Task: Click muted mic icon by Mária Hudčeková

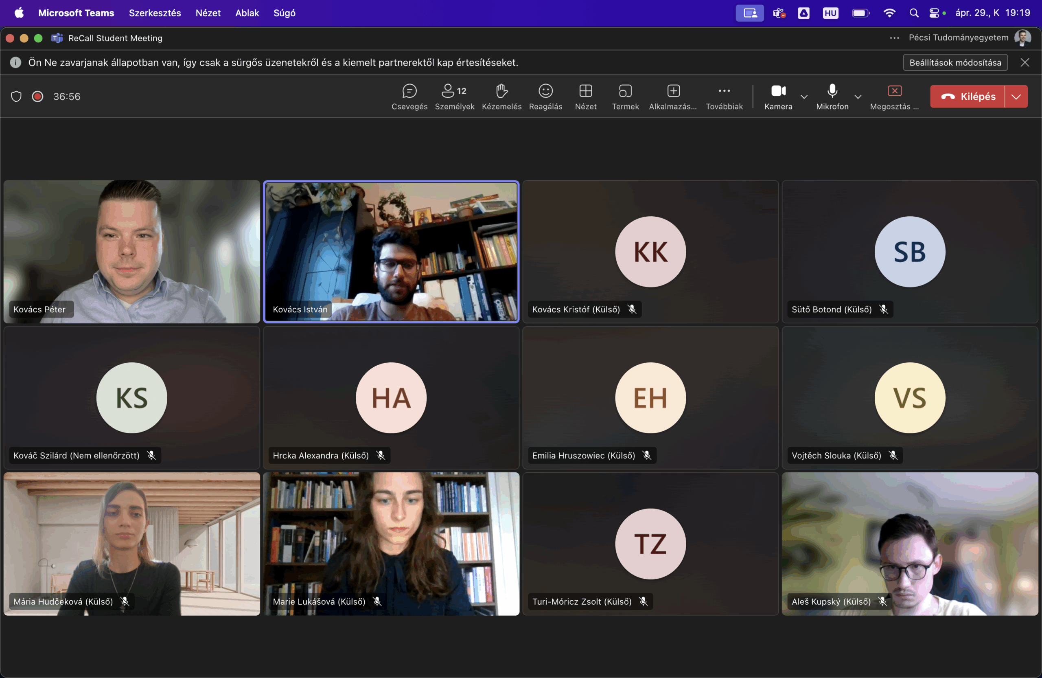Action: tap(125, 601)
